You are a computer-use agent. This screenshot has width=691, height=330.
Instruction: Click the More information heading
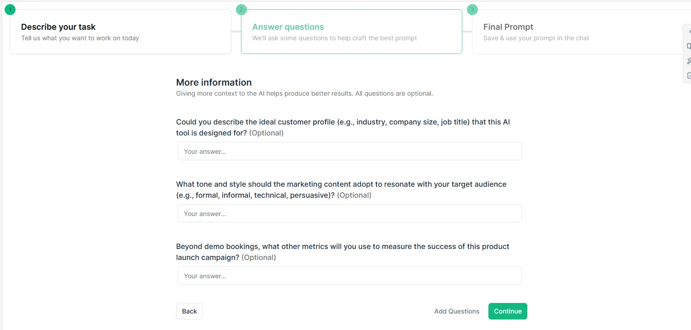pos(214,82)
